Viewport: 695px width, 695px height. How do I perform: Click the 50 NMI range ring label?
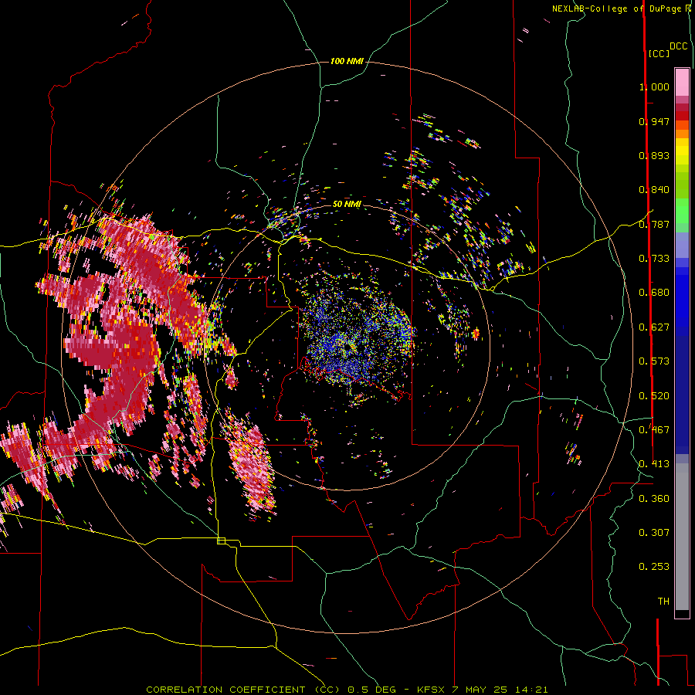[x=347, y=204]
